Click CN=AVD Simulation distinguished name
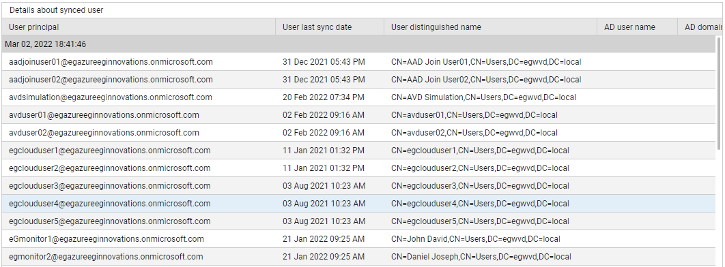The image size is (725, 267). (483, 97)
